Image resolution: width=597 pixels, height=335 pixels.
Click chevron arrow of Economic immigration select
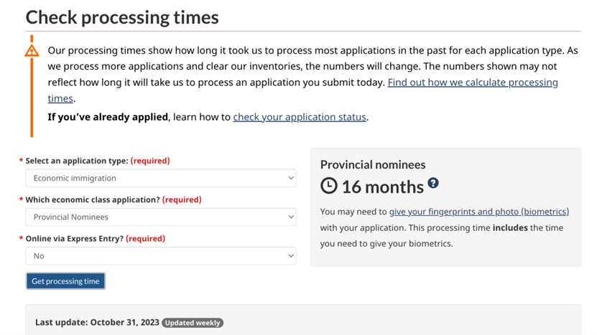[x=291, y=178]
